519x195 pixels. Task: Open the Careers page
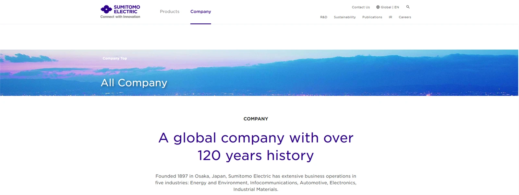pyautogui.click(x=405, y=17)
